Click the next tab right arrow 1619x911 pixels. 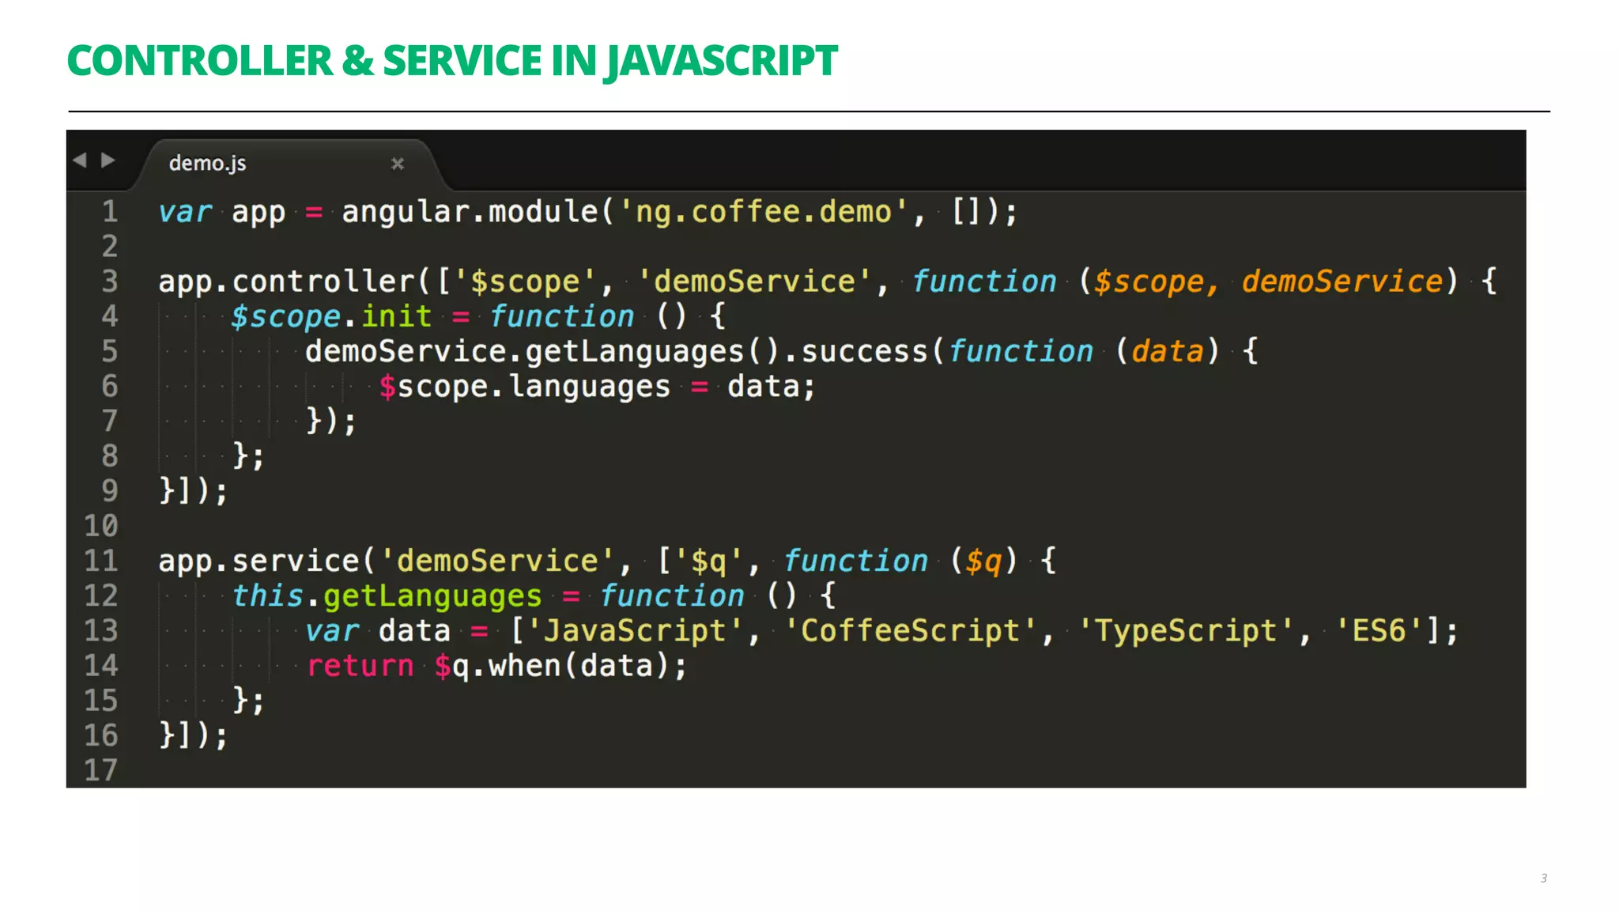point(108,161)
